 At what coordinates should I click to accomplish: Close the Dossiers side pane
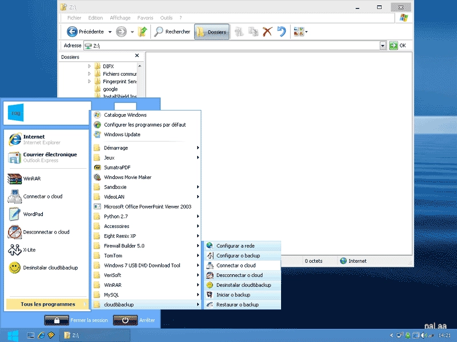(x=137, y=55)
